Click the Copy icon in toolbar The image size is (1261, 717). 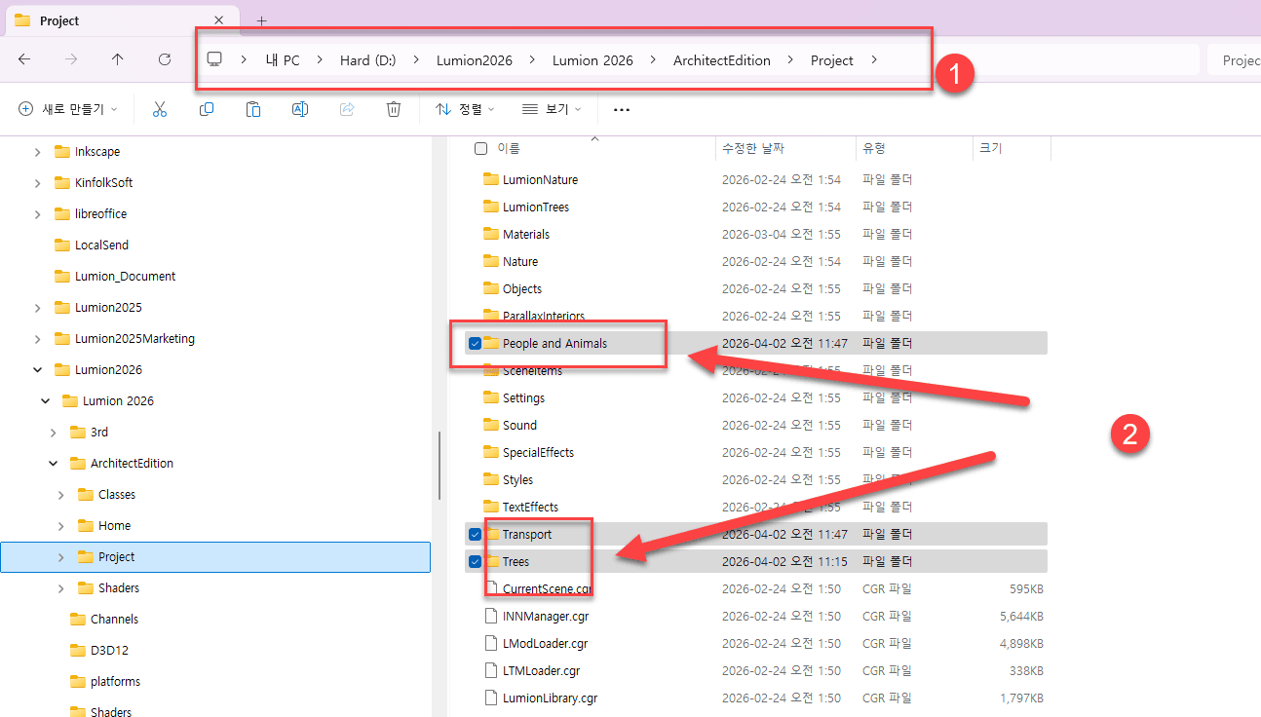tap(207, 109)
